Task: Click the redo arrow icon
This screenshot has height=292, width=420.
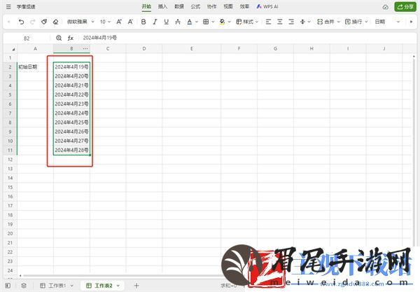Action: 33,22
